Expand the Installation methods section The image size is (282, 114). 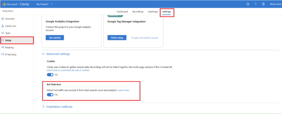pyautogui.click(x=43, y=107)
